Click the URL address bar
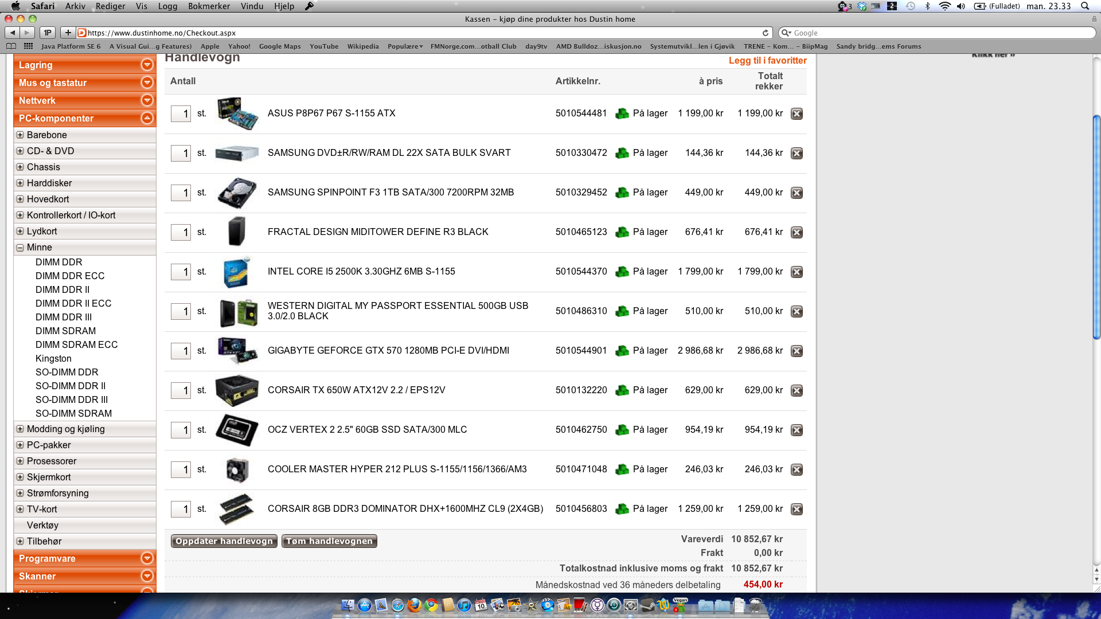 pos(424,33)
